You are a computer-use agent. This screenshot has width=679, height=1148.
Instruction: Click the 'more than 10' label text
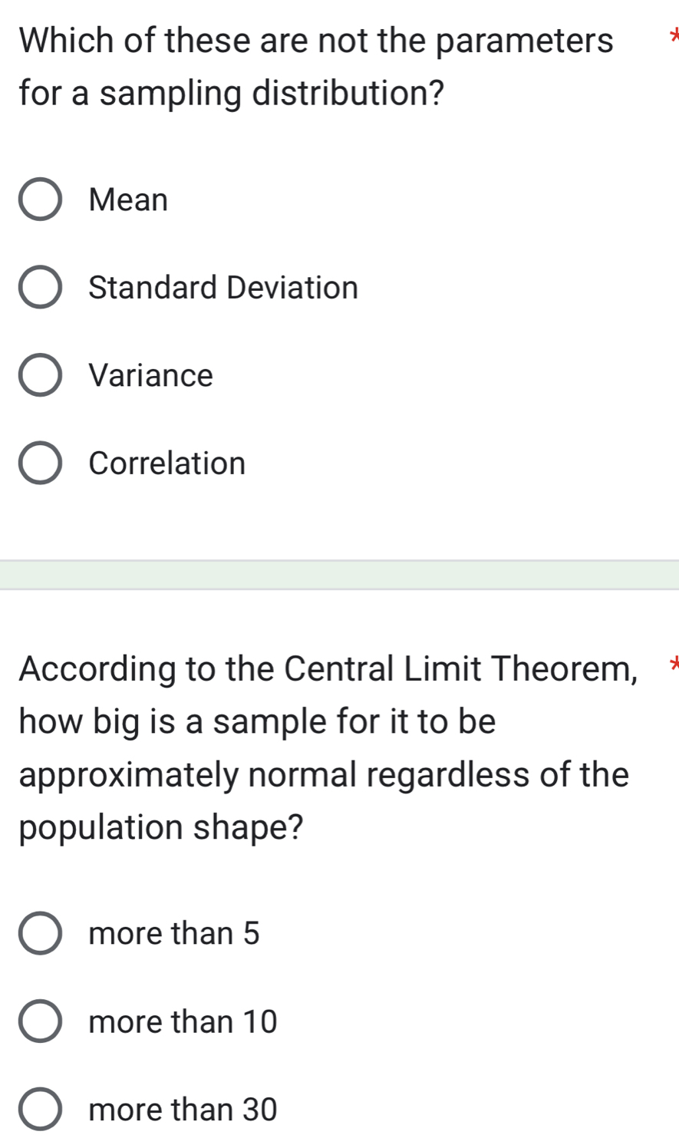tap(183, 1022)
